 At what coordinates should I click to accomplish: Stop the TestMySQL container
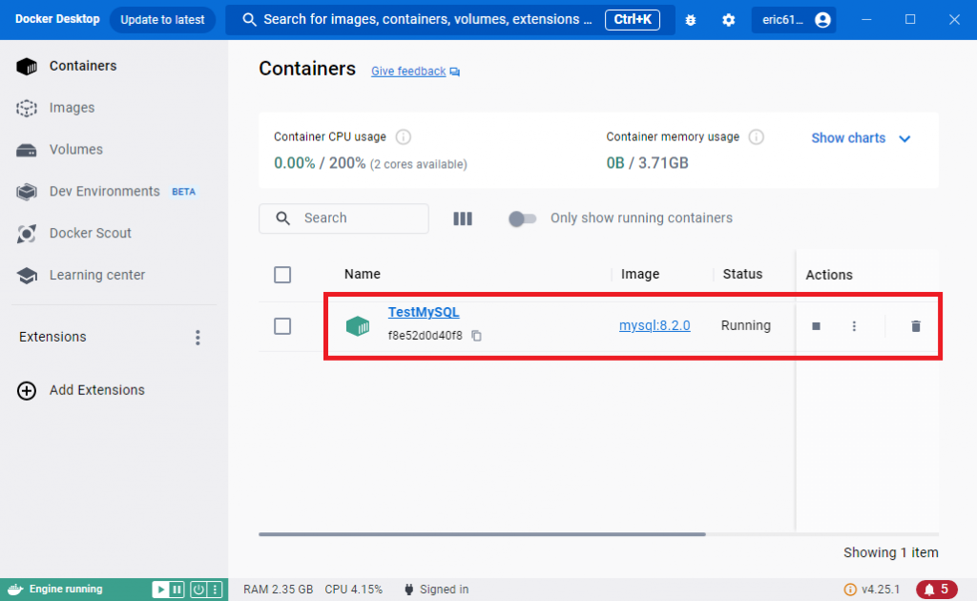click(x=816, y=326)
